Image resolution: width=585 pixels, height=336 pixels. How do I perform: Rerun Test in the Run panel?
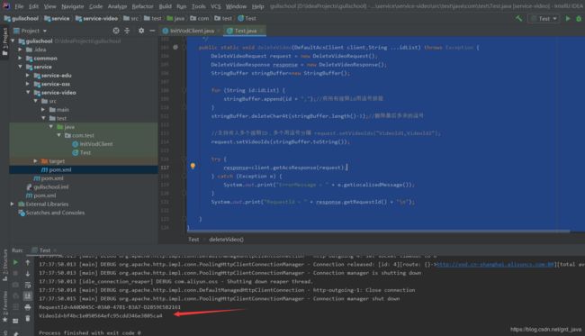coord(15,263)
